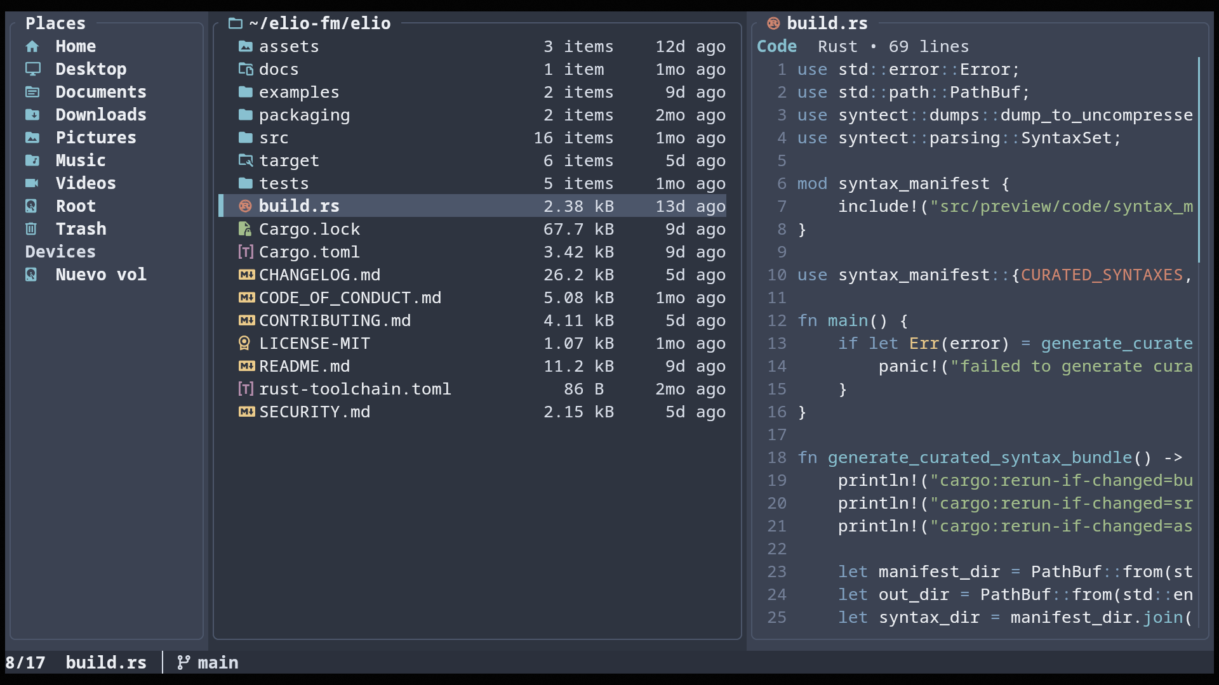Select the Nuevo vol device
1219x685 pixels.
click(101, 275)
